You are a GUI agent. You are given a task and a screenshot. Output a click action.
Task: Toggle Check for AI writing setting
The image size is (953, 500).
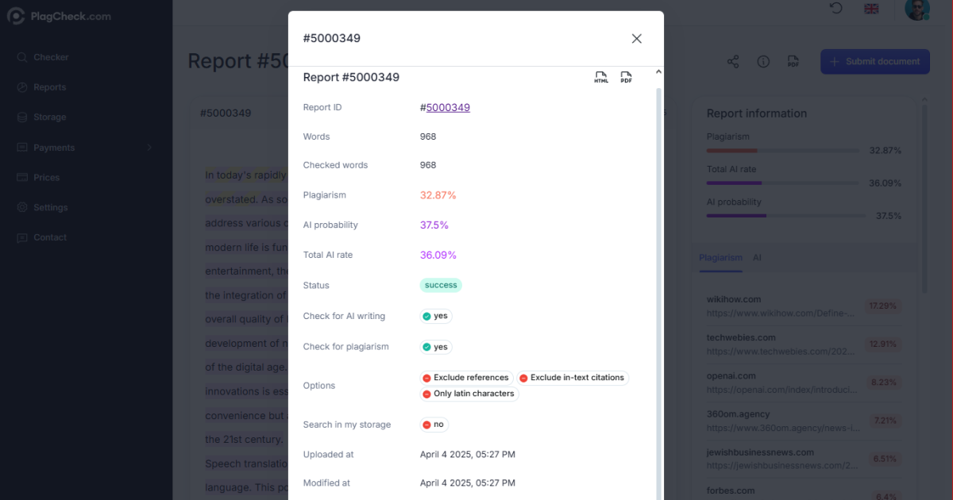point(435,316)
